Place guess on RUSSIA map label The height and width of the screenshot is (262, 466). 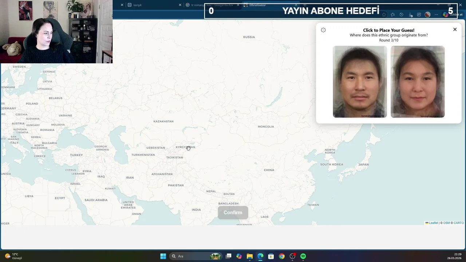[249, 37]
